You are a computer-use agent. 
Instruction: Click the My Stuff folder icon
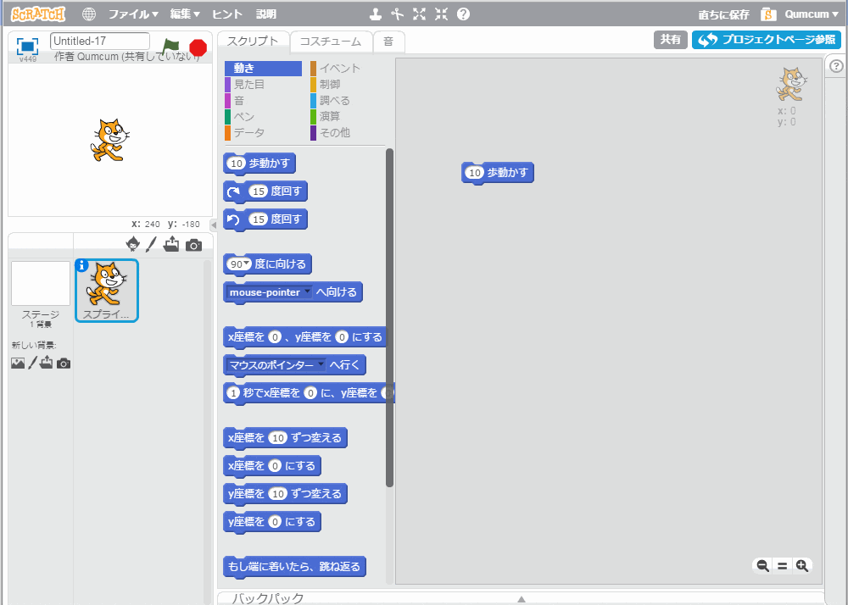[x=768, y=14]
